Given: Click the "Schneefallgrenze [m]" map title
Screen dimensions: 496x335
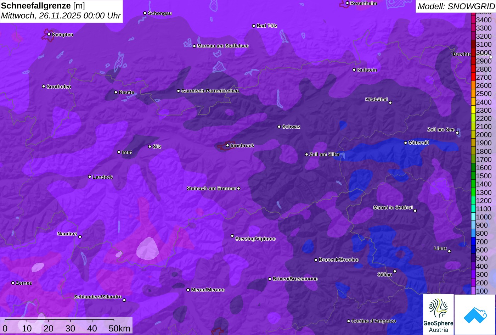Looking at the screenshot, I should (x=43, y=6).
